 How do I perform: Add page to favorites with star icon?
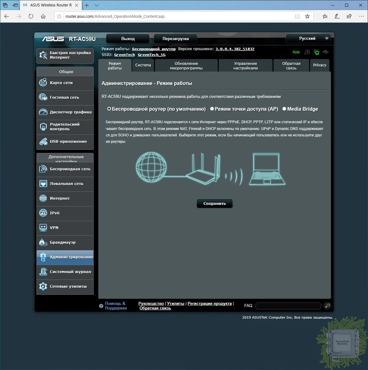[x=307, y=16]
